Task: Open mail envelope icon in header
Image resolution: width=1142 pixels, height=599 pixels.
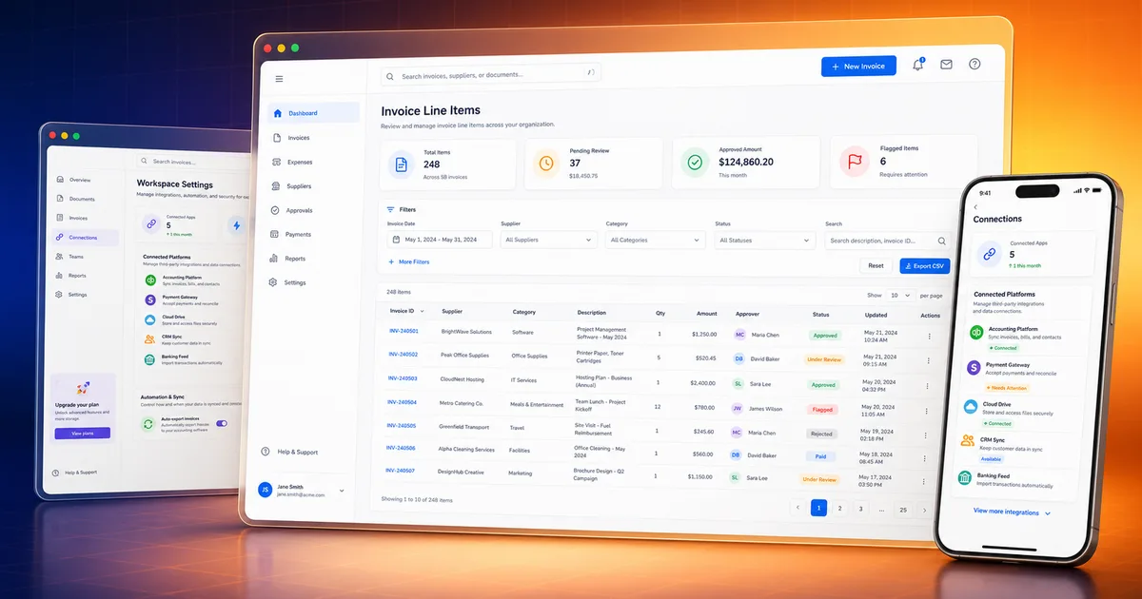Action: 946,65
